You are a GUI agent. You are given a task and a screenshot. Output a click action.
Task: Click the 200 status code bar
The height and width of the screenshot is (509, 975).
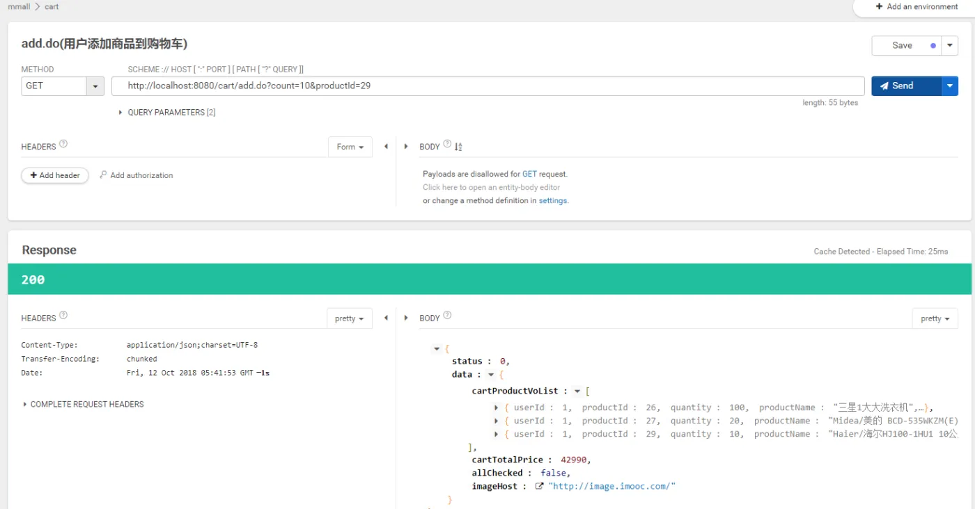490,280
